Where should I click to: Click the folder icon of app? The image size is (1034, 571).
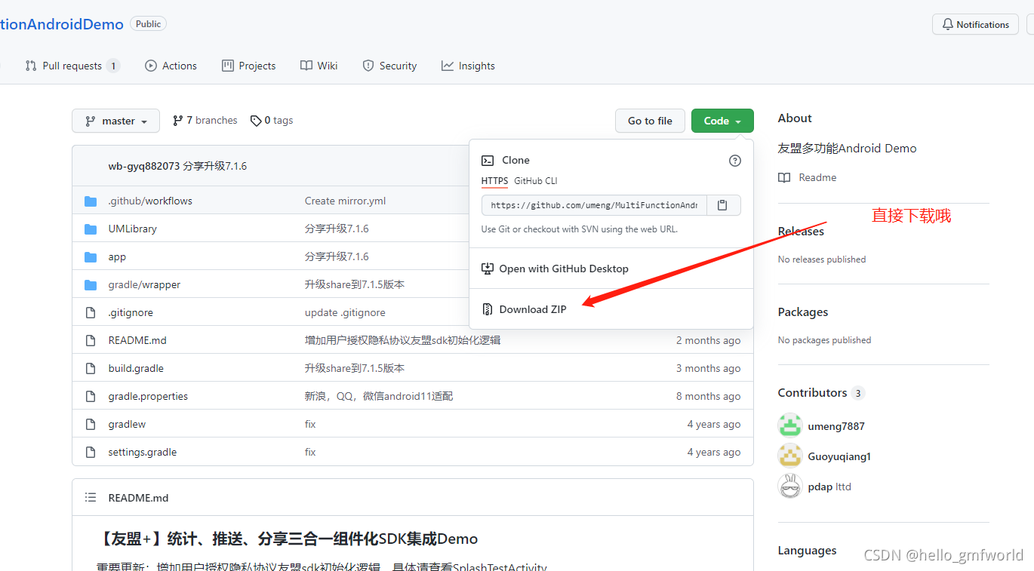tap(91, 257)
